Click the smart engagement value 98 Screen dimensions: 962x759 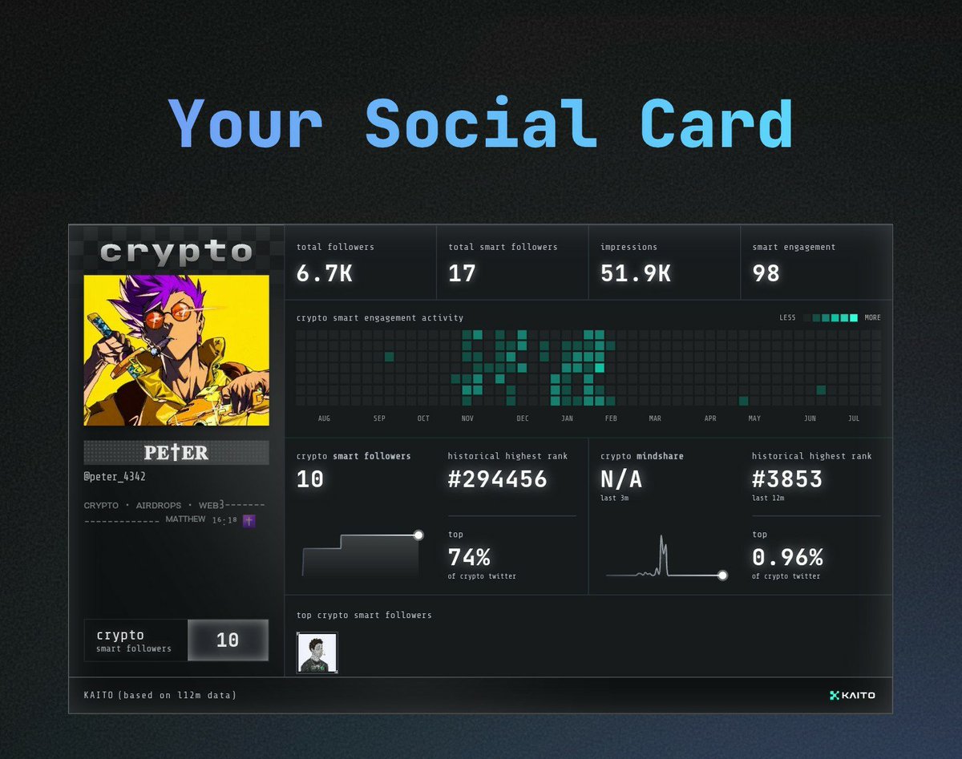coord(766,274)
